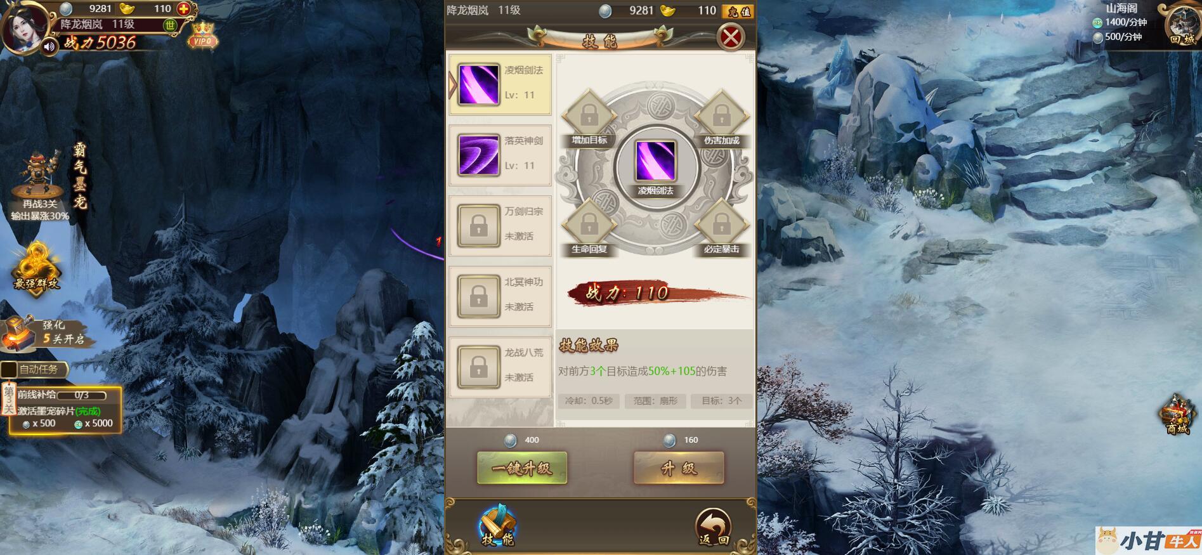Click the 一键升级 button

[522, 468]
